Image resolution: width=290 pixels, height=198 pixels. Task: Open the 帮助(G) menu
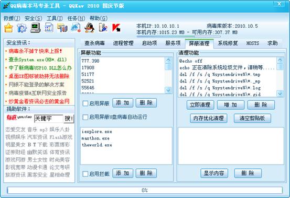coord(98,18)
